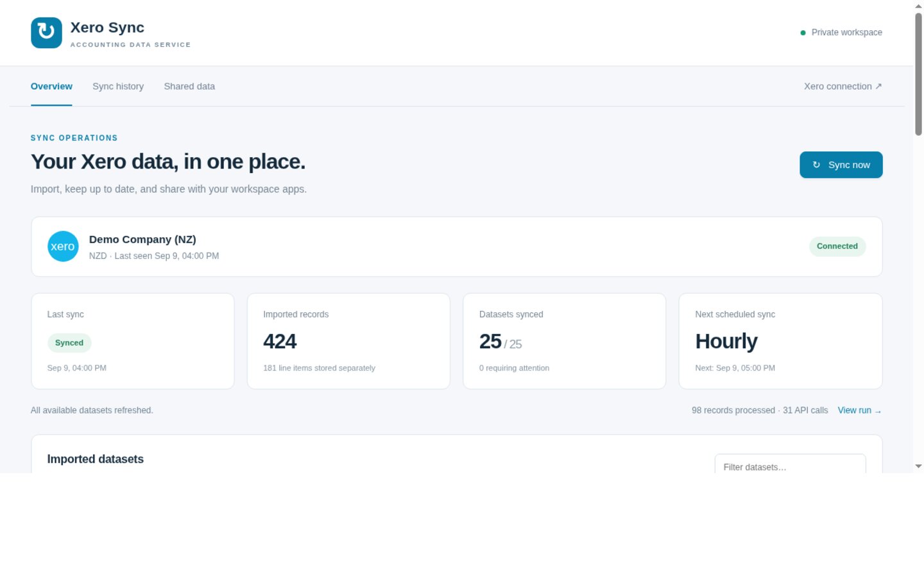Switch to the Sync history tab
924x577 pixels.
tap(118, 87)
